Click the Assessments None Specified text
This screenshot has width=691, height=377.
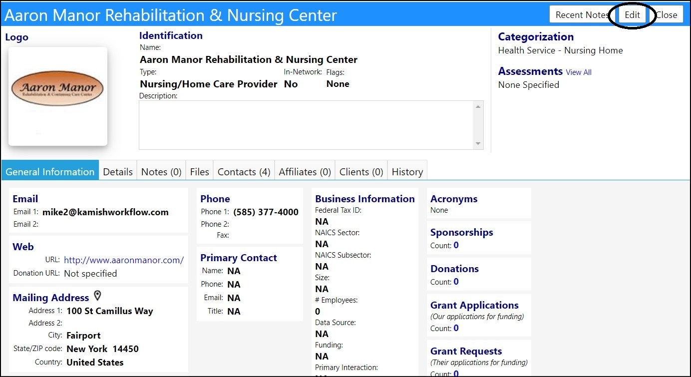(x=529, y=85)
